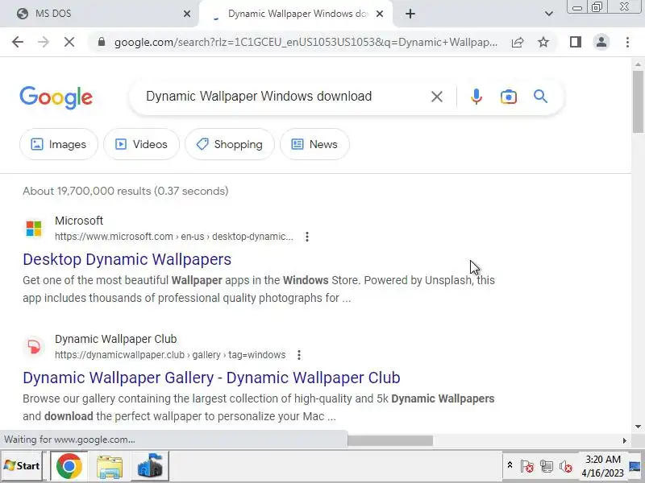
Task: Filter results by News
Action: coord(314,144)
